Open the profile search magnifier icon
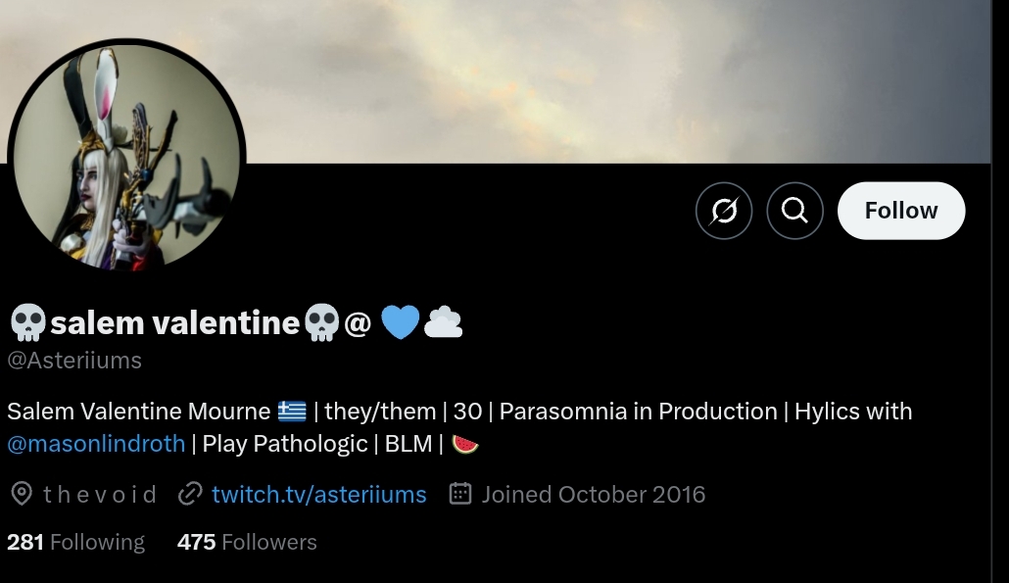The width and height of the screenshot is (1009, 583). [794, 211]
